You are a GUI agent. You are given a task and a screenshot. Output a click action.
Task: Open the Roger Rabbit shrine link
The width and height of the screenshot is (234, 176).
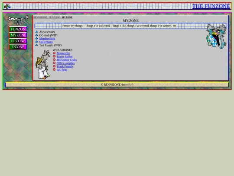pyautogui.click(x=65, y=56)
